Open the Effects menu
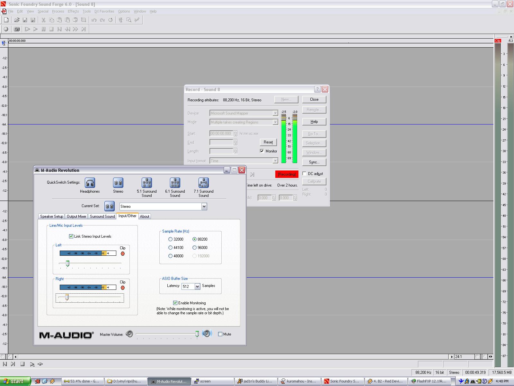514x386 pixels. coord(73,11)
